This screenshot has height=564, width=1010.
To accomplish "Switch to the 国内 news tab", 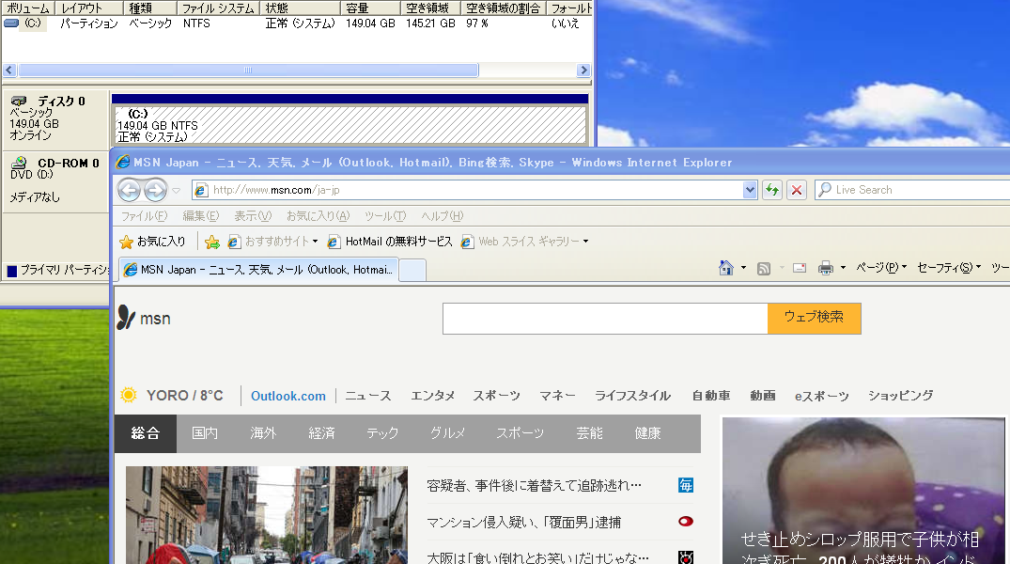I will 205,433.
